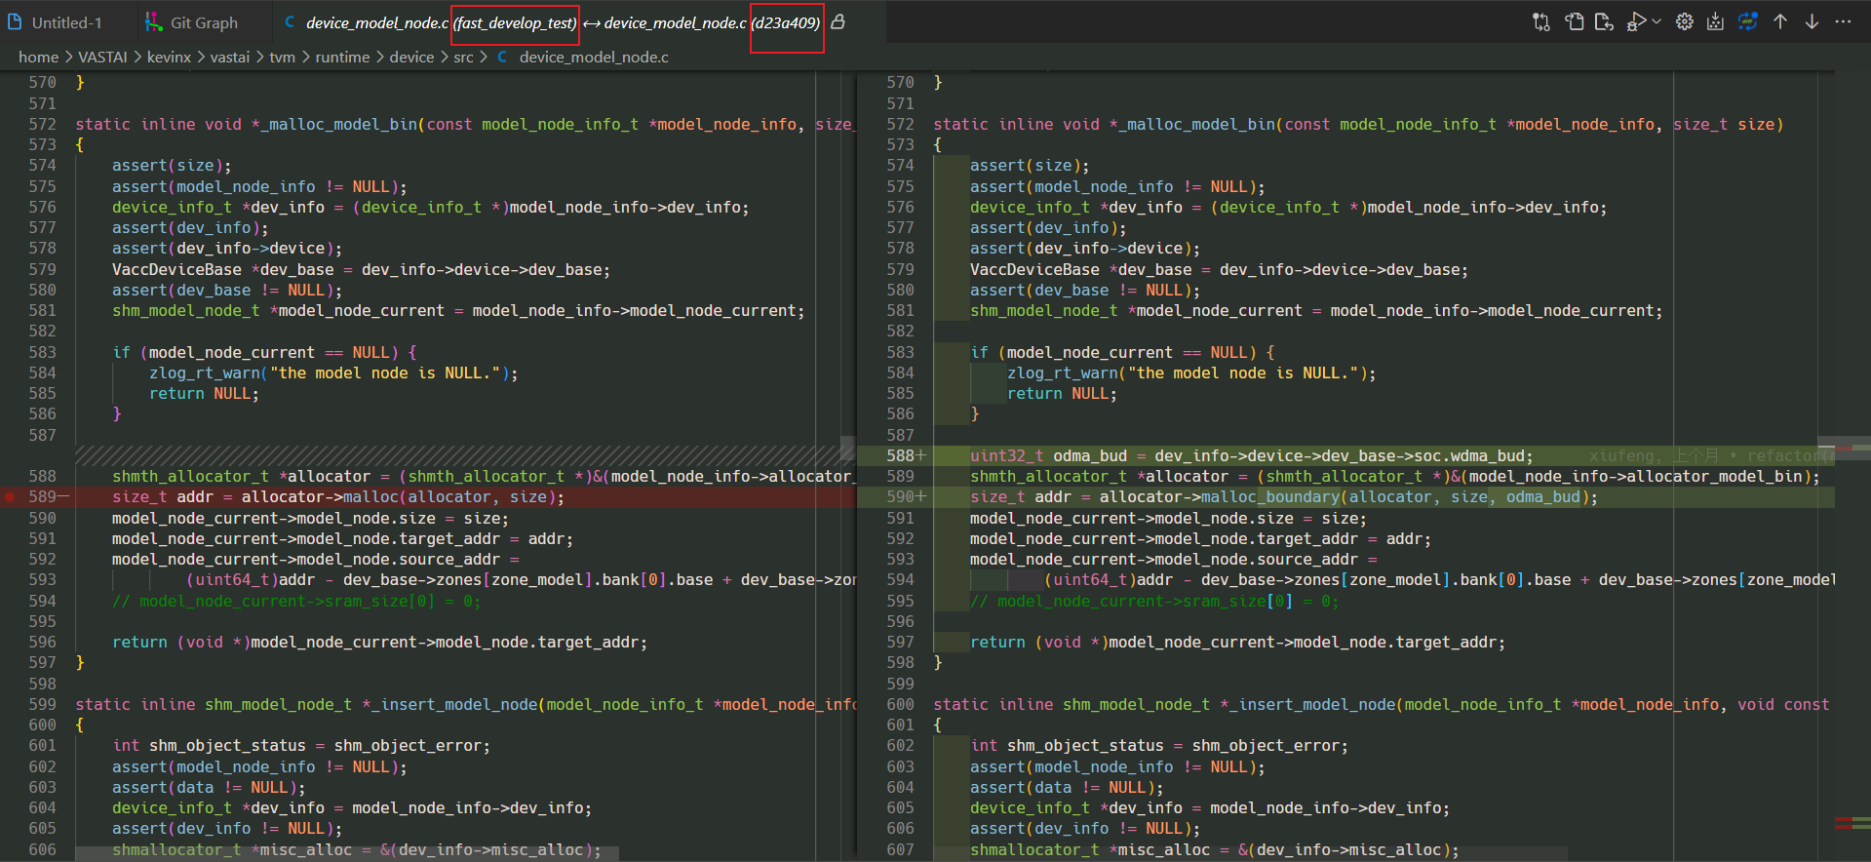
Task: Open the dropdown arrow beside the debug run icon
Action: pyautogui.click(x=1656, y=21)
